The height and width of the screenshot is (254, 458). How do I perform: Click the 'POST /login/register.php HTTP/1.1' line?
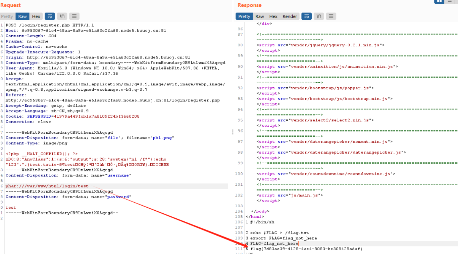click(x=50, y=25)
